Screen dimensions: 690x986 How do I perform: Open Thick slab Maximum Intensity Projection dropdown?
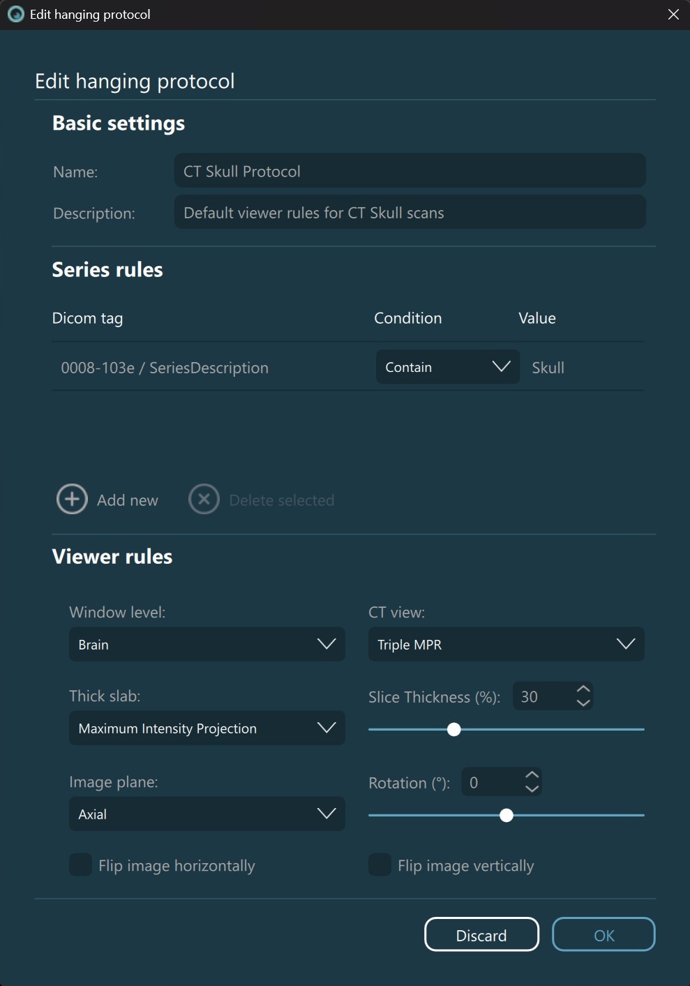point(207,728)
